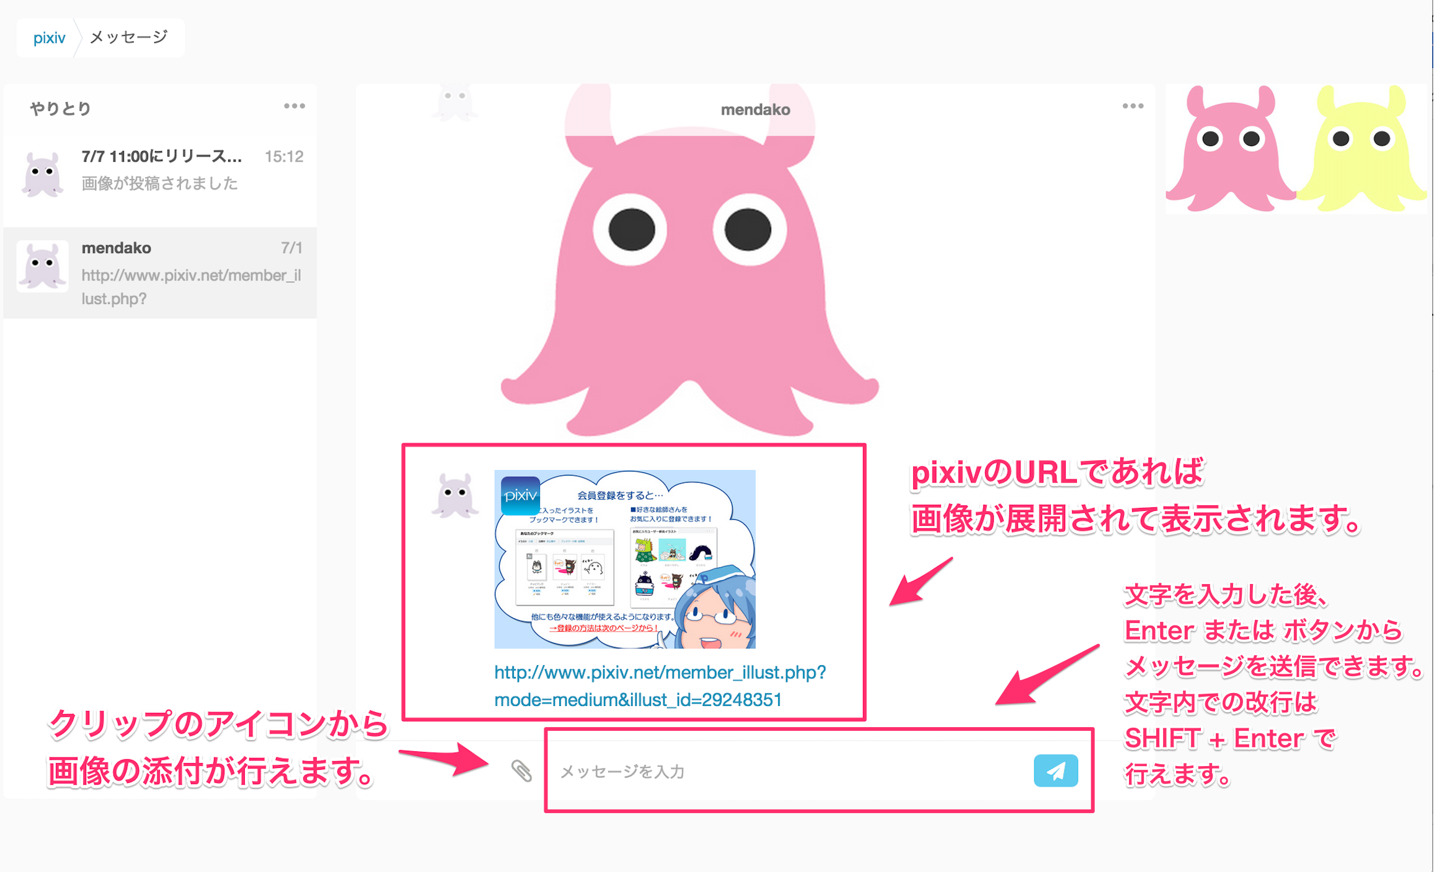Click the faded avatar at top of chat

coord(455,102)
